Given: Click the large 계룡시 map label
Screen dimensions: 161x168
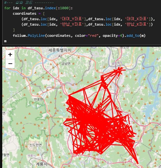Looking at the screenshot, I should click(x=42, y=164).
